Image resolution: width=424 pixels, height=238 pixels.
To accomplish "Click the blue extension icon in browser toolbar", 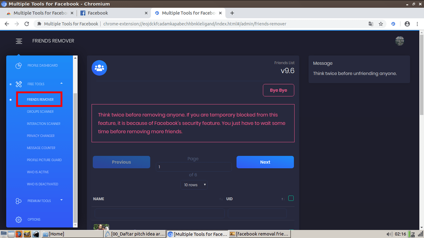I will [393, 24].
